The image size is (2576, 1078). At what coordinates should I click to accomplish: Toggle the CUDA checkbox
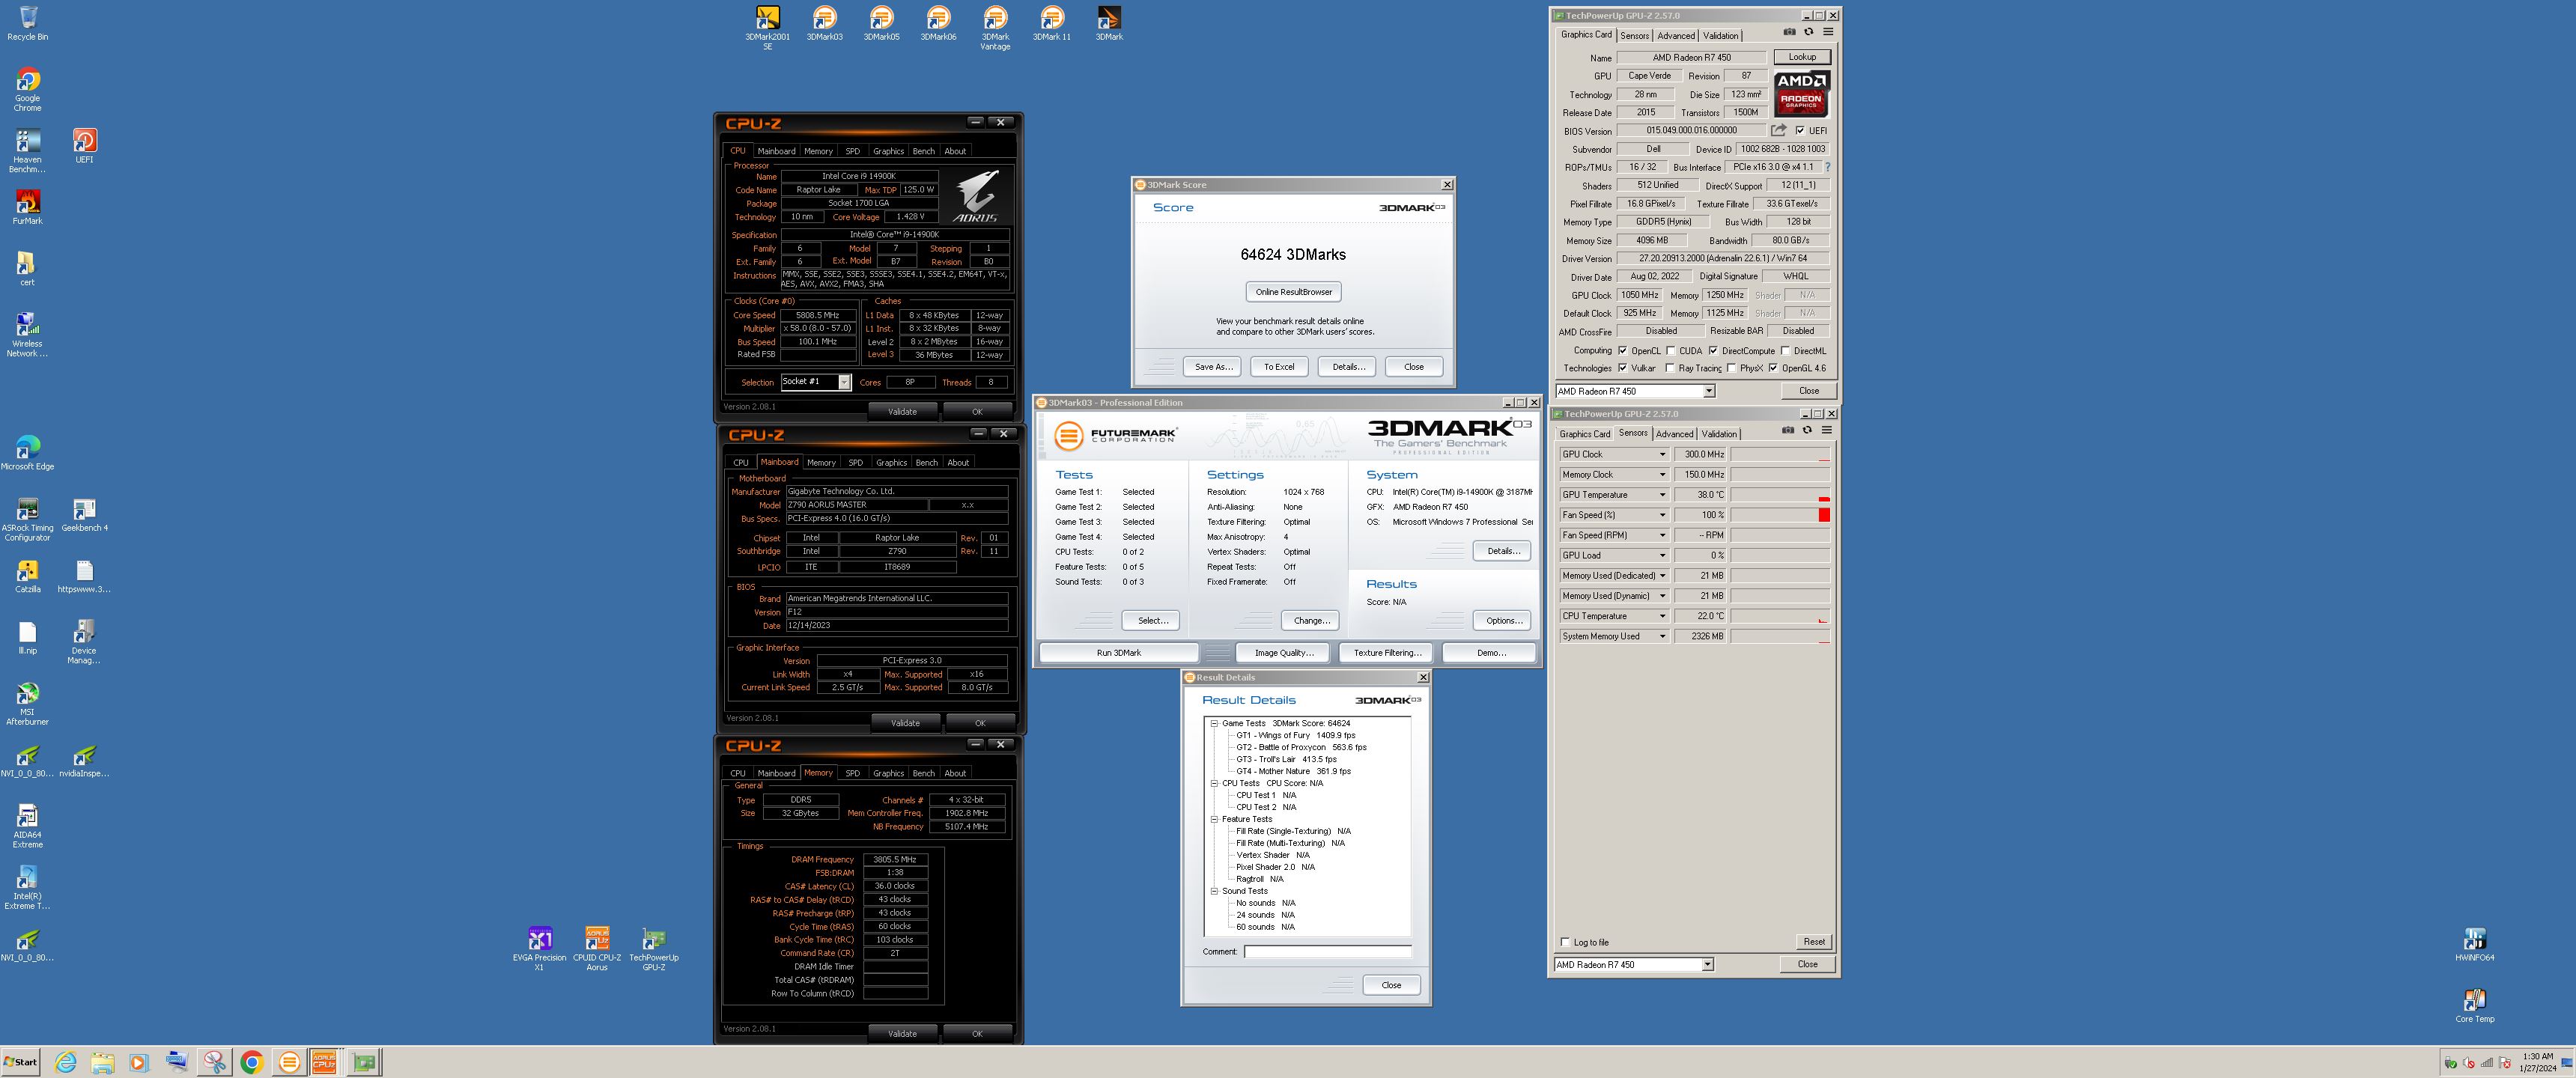[1670, 351]
